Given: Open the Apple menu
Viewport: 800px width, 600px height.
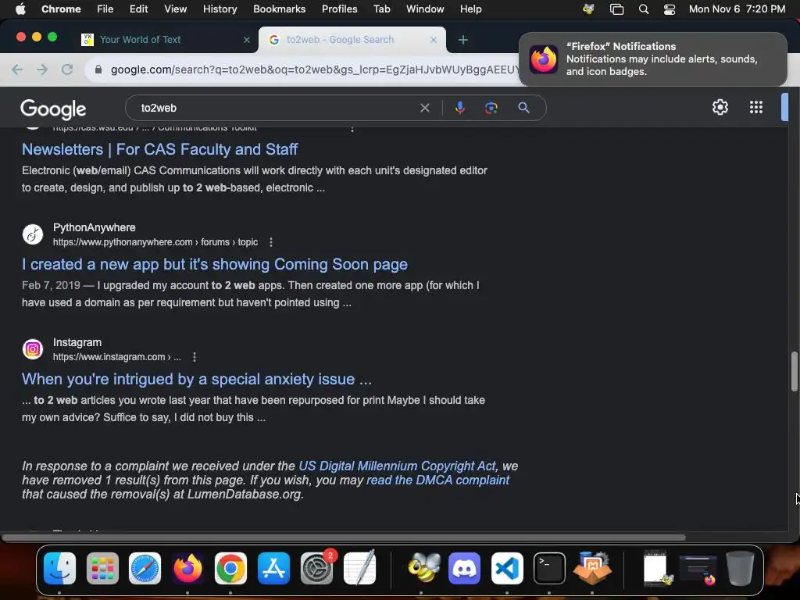Looking at the screenshot, I should [x=20, y=9].
